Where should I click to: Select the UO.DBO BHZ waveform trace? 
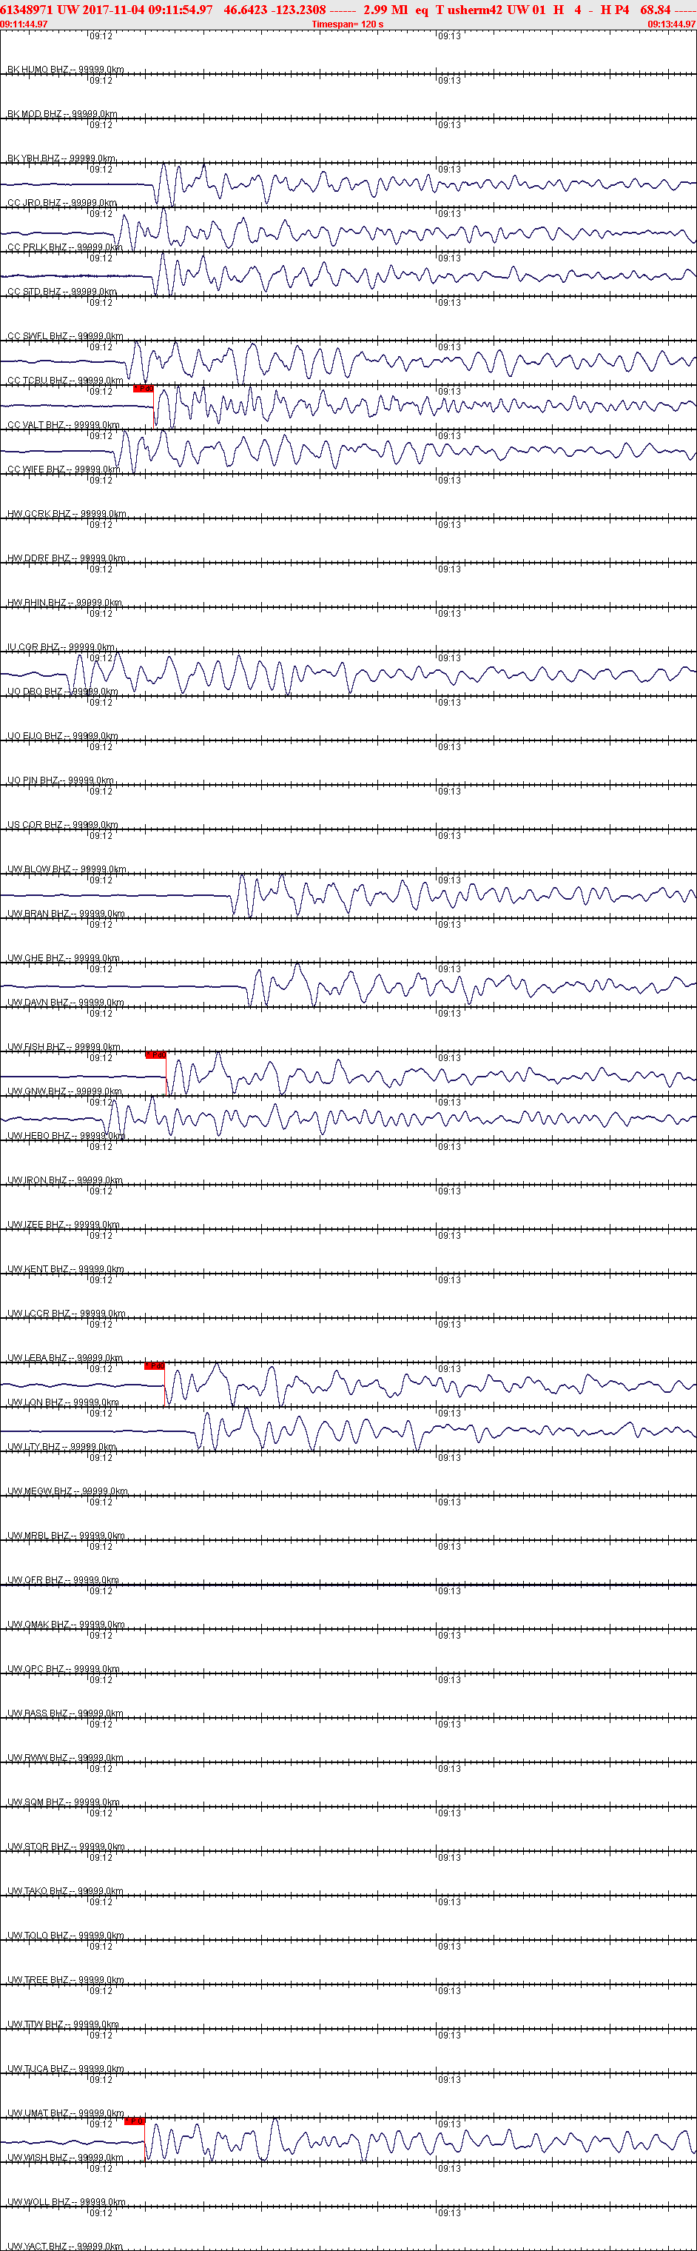(x=348, y=674)
